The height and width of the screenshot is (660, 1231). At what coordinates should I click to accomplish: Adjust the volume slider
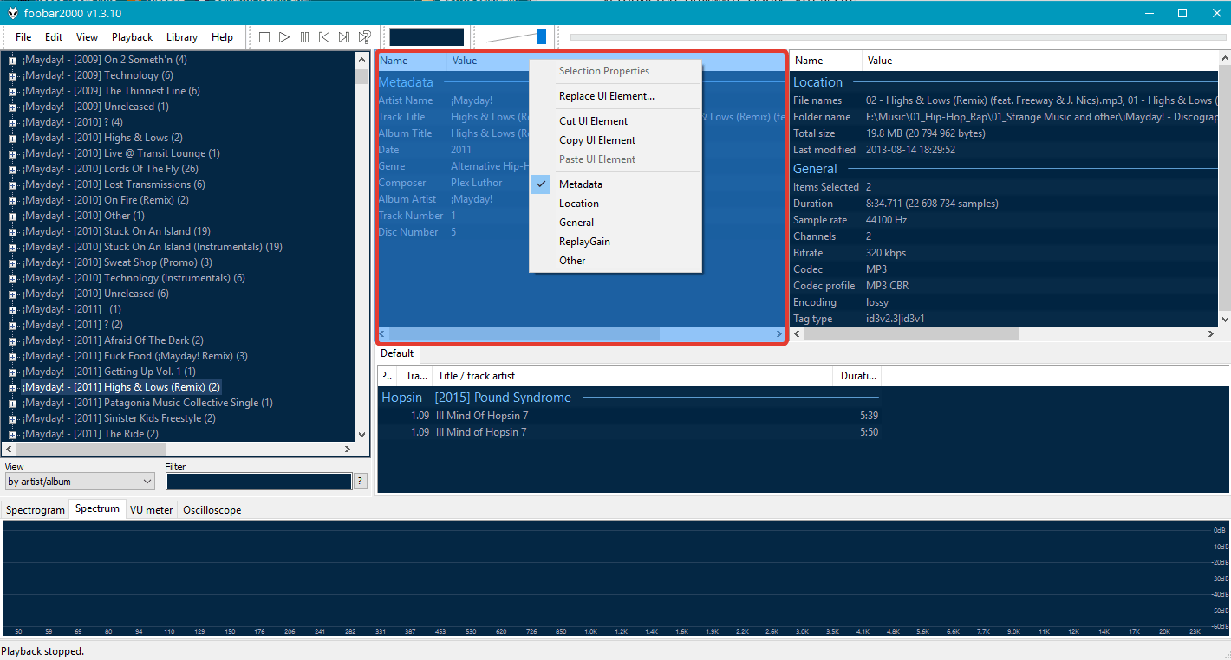tap(541, 36)
